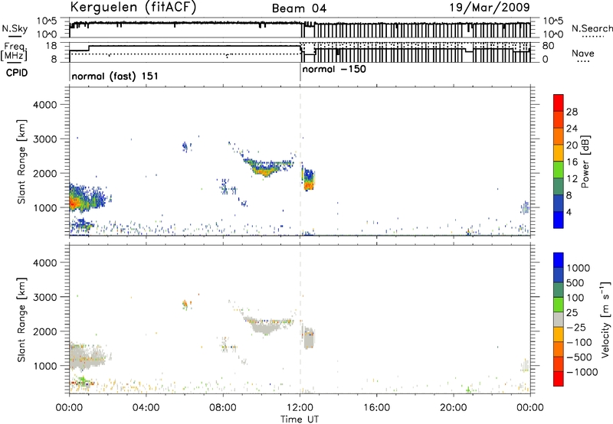Click the power echo patch just after 12:00
The width and height of the screenshot is (613, 424).
click(x=309, y=180)
